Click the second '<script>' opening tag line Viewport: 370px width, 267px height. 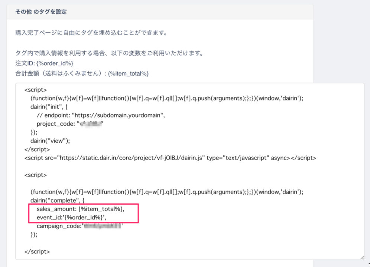pyautogui.click(x=36, y=175)
